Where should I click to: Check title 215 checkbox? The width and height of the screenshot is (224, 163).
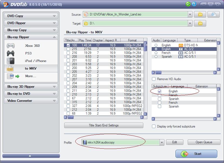point(68,49)
